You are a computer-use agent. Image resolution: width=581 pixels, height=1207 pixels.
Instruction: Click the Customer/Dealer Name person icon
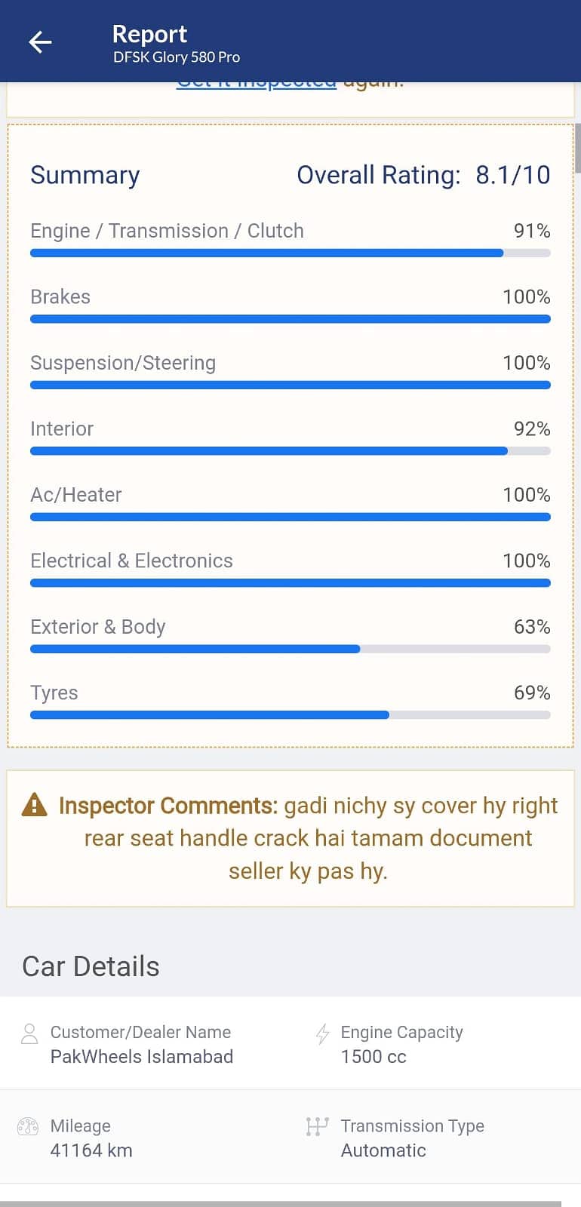tap(29, 1033)
